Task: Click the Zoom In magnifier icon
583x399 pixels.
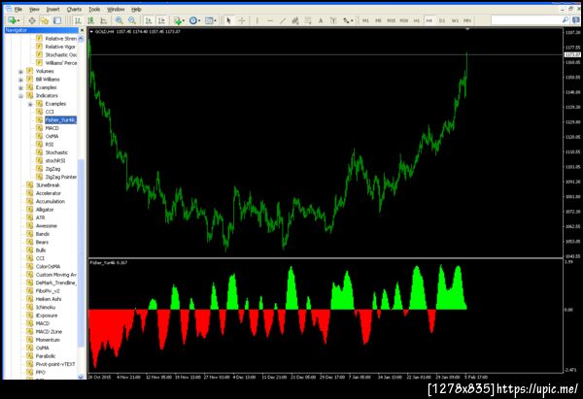Action: tap(119, 20)
